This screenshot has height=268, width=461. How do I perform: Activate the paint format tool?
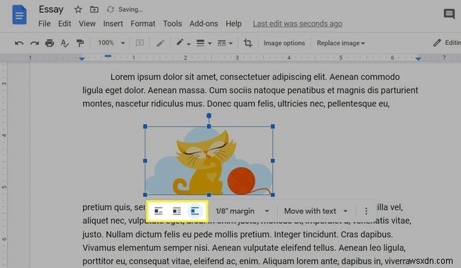(x=79, y=43)
